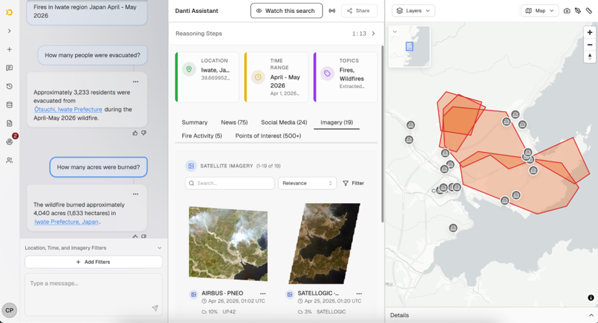Click the thumbs down under evacuation answer

coord(144,133)
